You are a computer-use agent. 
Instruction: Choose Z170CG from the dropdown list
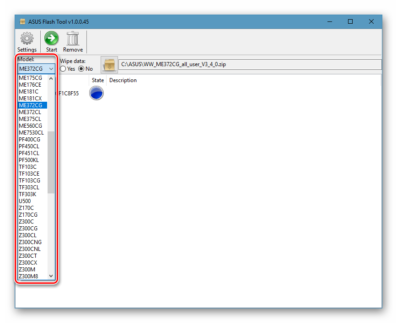click(x=32, y=215)
